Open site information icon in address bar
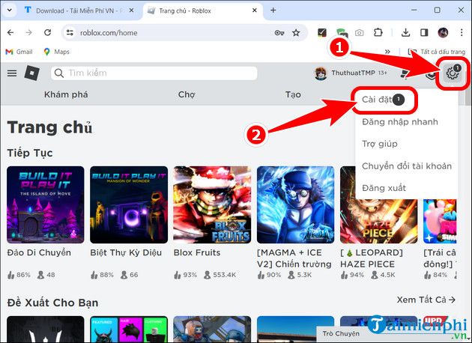Screen dimensions: 472x343 (70, 32)
